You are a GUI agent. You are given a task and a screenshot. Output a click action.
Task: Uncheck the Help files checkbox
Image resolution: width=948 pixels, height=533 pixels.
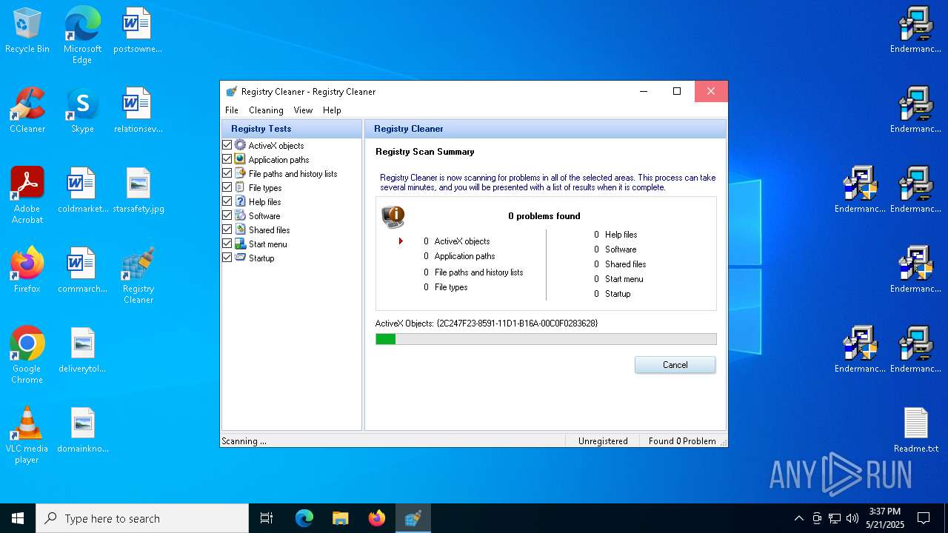pos(227,201)
